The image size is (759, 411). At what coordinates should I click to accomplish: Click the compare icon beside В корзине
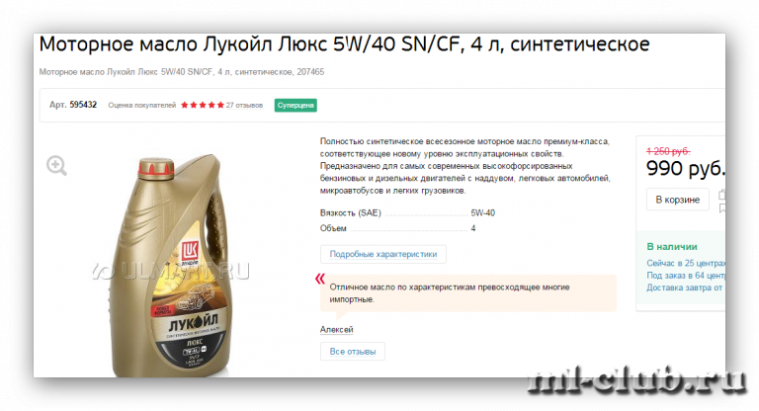721,195
